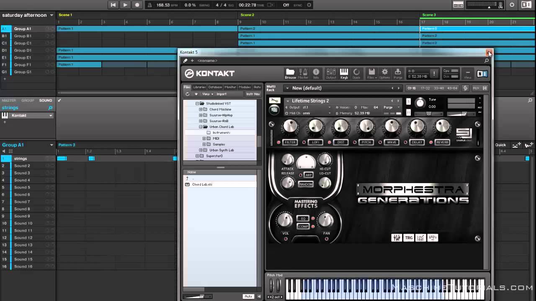536x301 pixels.
Task: Click the search icon beside strings
Action: pyautogui.click(x=50, y=108)
